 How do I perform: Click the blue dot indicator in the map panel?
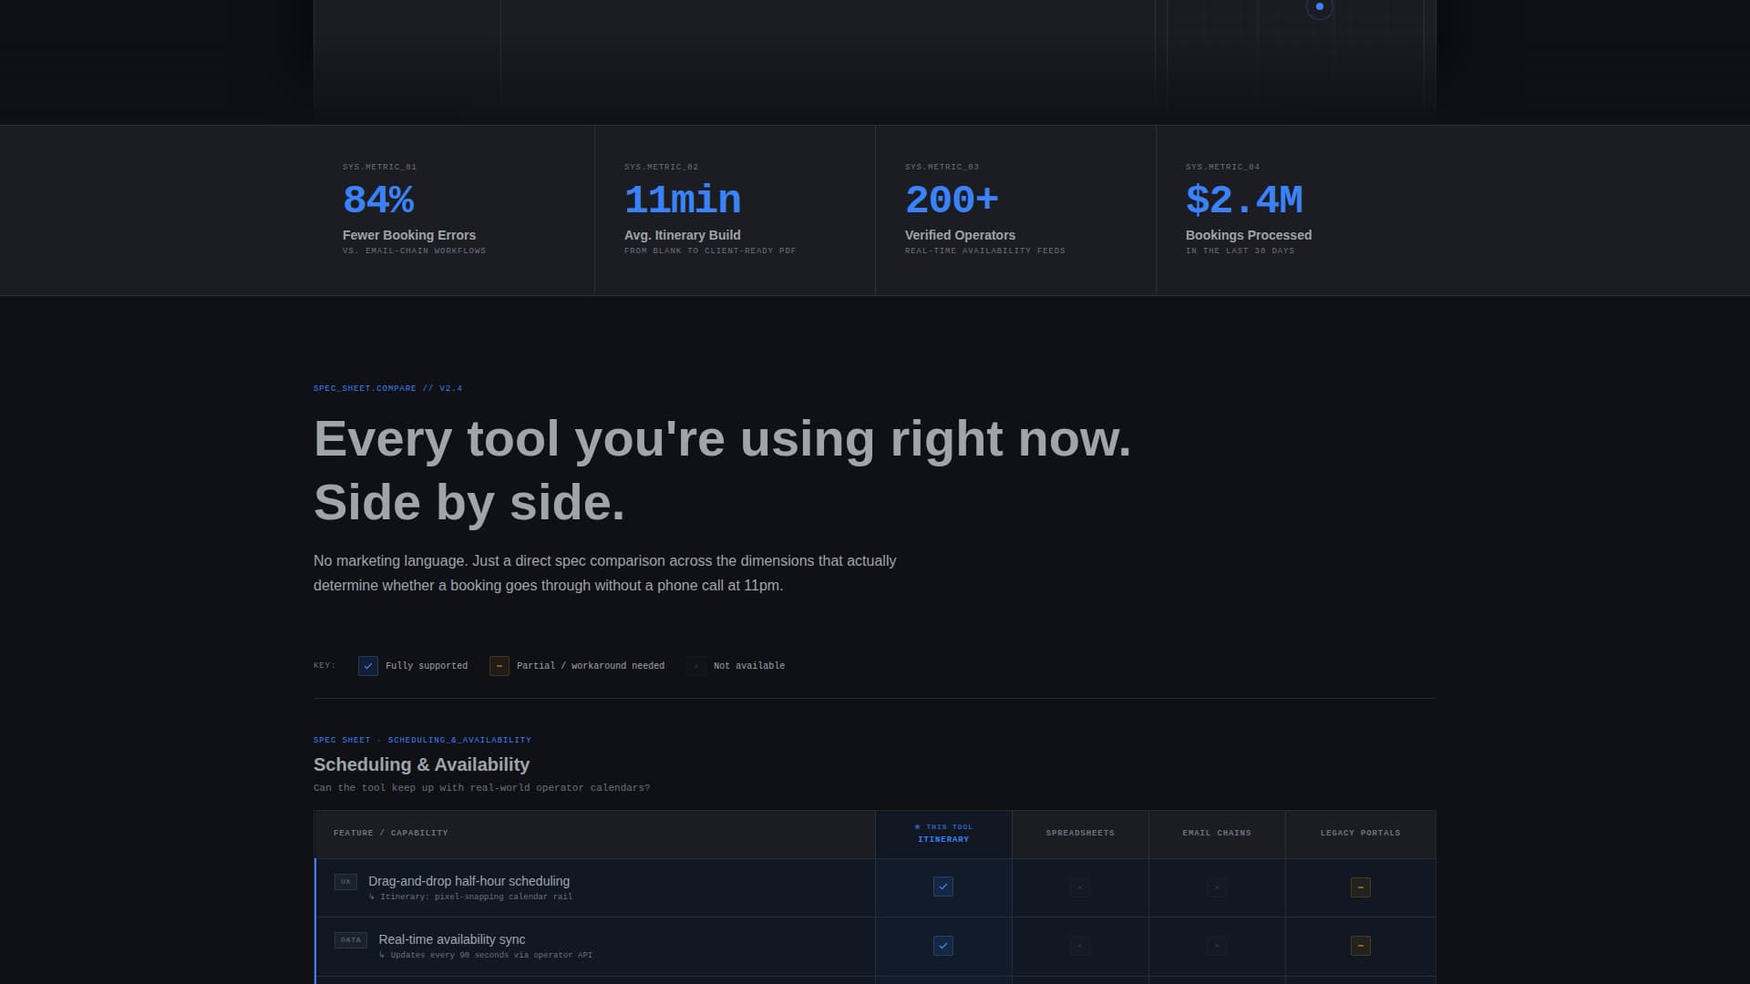coord(1319,8)
